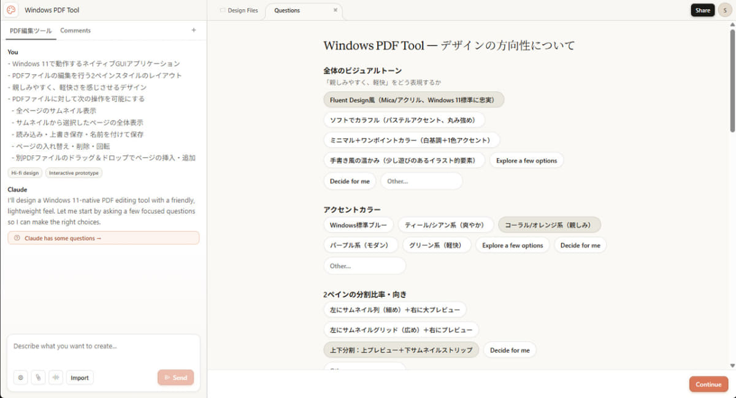Select パープル系(モダン) accent color
Viewport: 736px width, 398px height.
[x=360, y=245]
